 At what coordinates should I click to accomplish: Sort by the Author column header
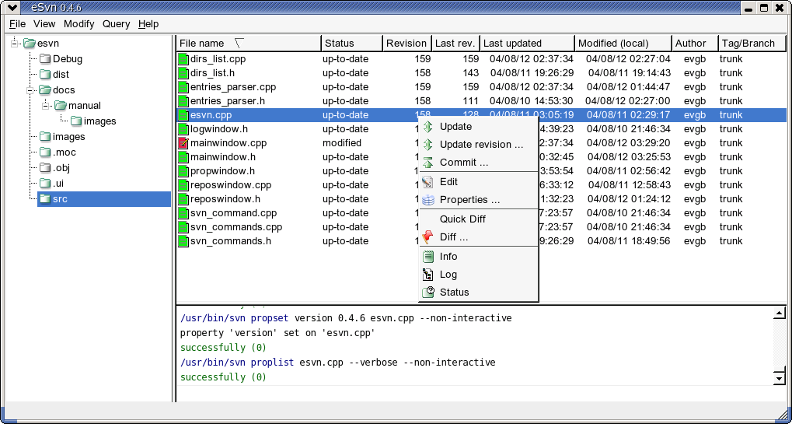pyautogui.click(x=695, y=44)
